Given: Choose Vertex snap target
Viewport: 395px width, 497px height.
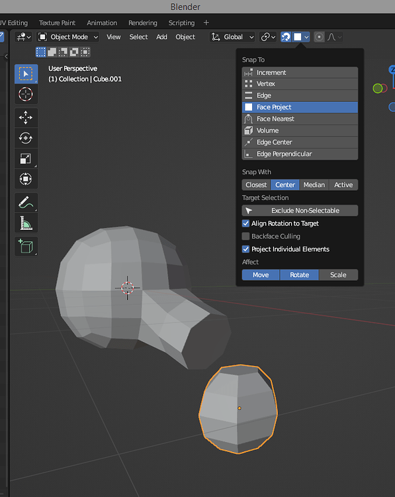Looking at the screenshot, I should coord(300,84).
